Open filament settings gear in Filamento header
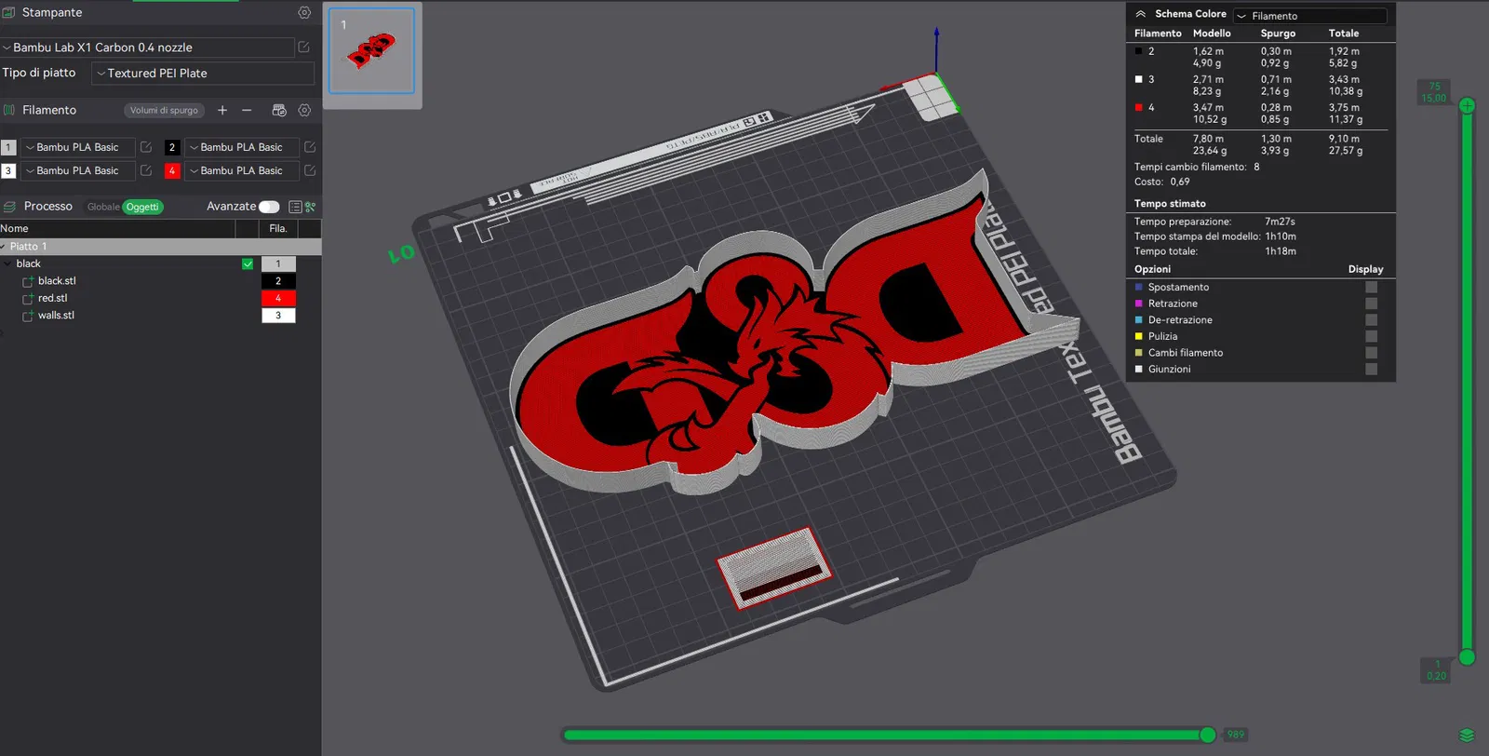The height and width of the screenshot is (756, 1489). pyautogui.click(x=304, y=110)
